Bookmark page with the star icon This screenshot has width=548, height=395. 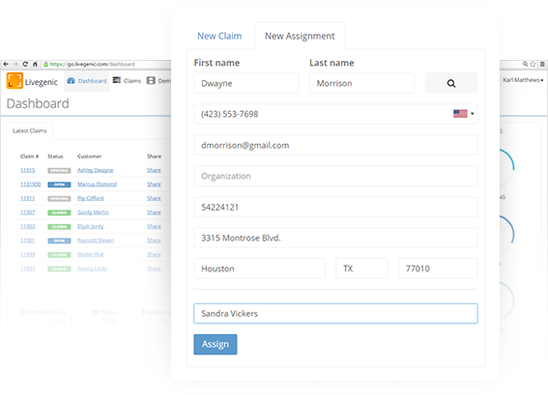[533, 64]
